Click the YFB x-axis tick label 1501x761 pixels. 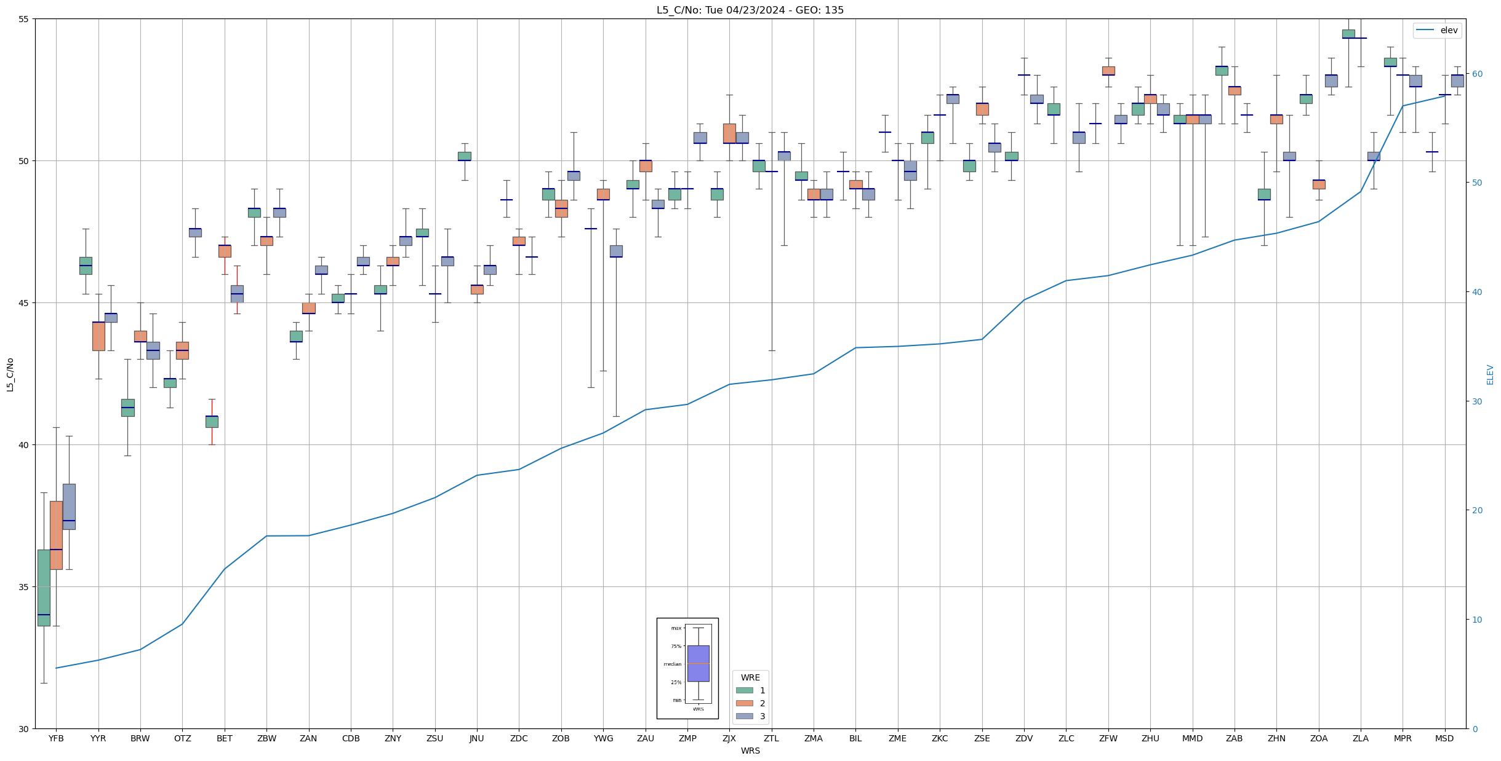pyautogui.click(x=56, y=739)
